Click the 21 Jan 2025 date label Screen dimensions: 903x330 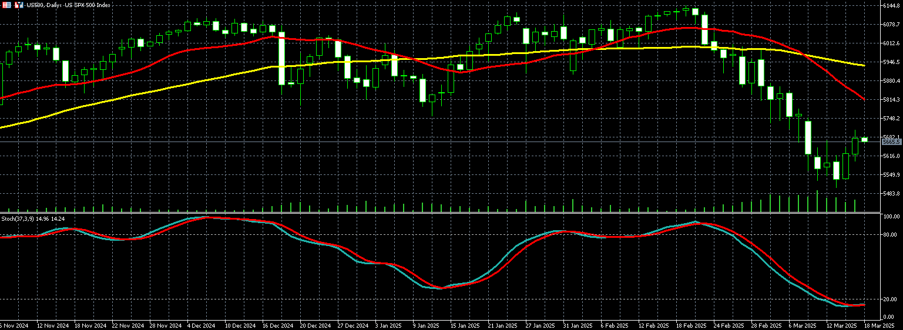(503, 325)
